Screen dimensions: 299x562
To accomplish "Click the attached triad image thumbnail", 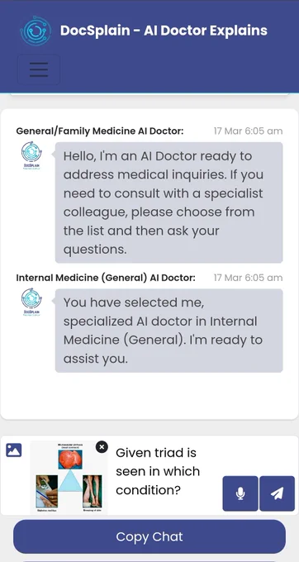I will pos(69,477).
